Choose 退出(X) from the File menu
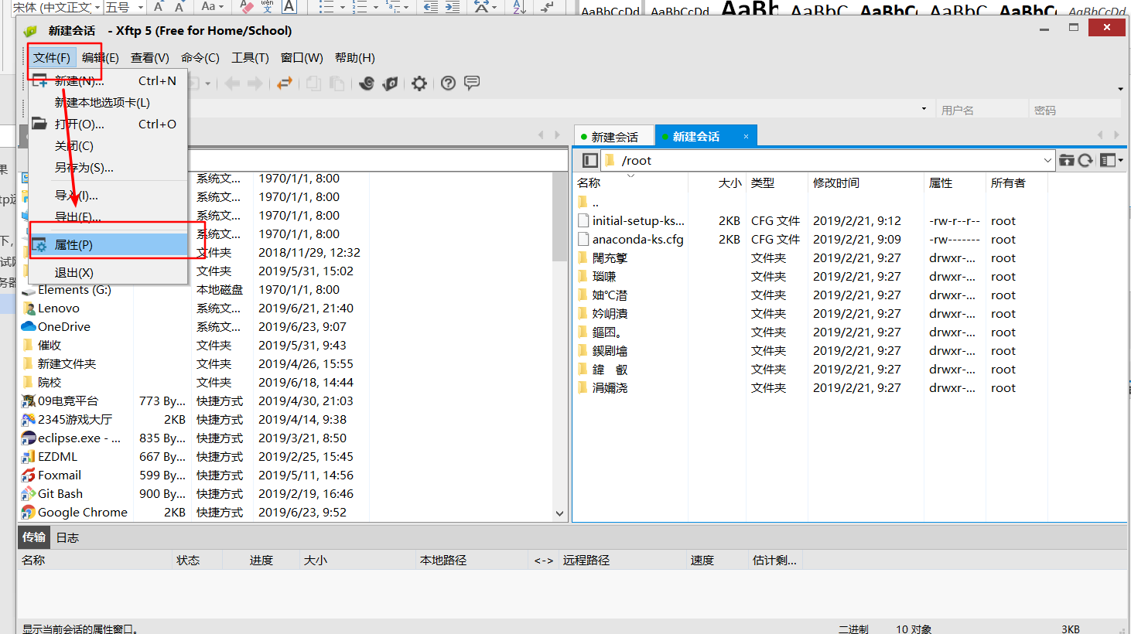Image resolution: width=1131 pixels, height=634 pixels. pos(108,272)
